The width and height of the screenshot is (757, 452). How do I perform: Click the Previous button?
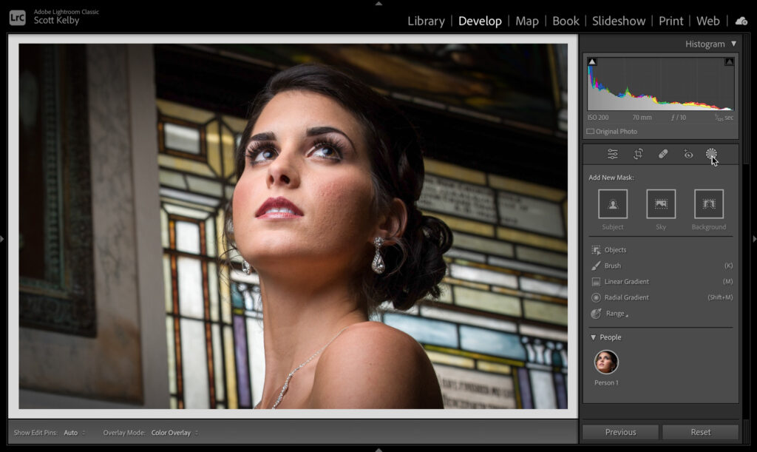click(x=620, y=432)
